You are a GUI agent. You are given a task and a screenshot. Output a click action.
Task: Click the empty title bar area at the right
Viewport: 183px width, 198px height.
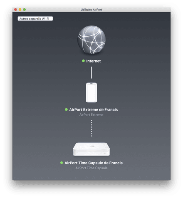point(138,10)
